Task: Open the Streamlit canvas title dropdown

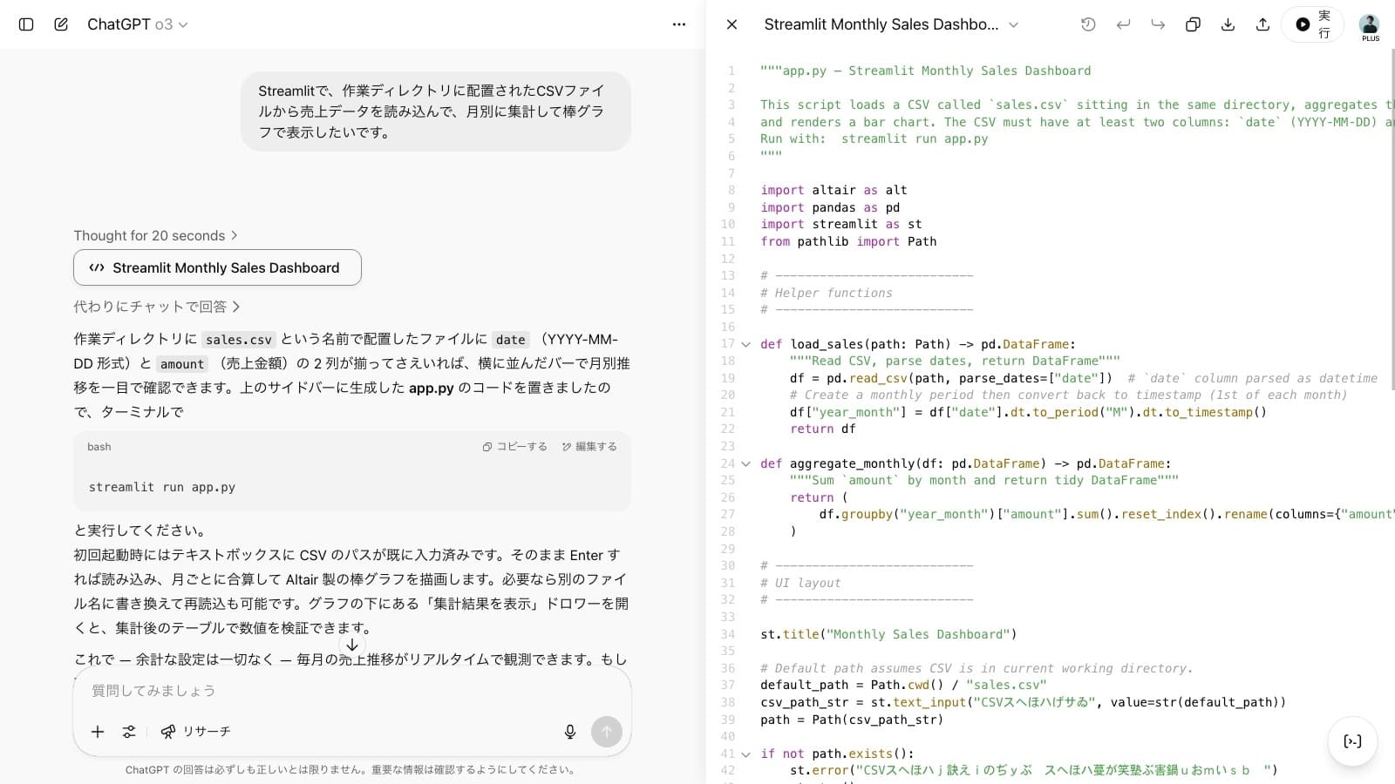Action: [1013, 24]
